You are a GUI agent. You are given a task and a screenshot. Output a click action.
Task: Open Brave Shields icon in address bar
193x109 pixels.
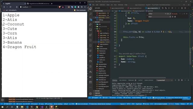(x=60, y=7)
